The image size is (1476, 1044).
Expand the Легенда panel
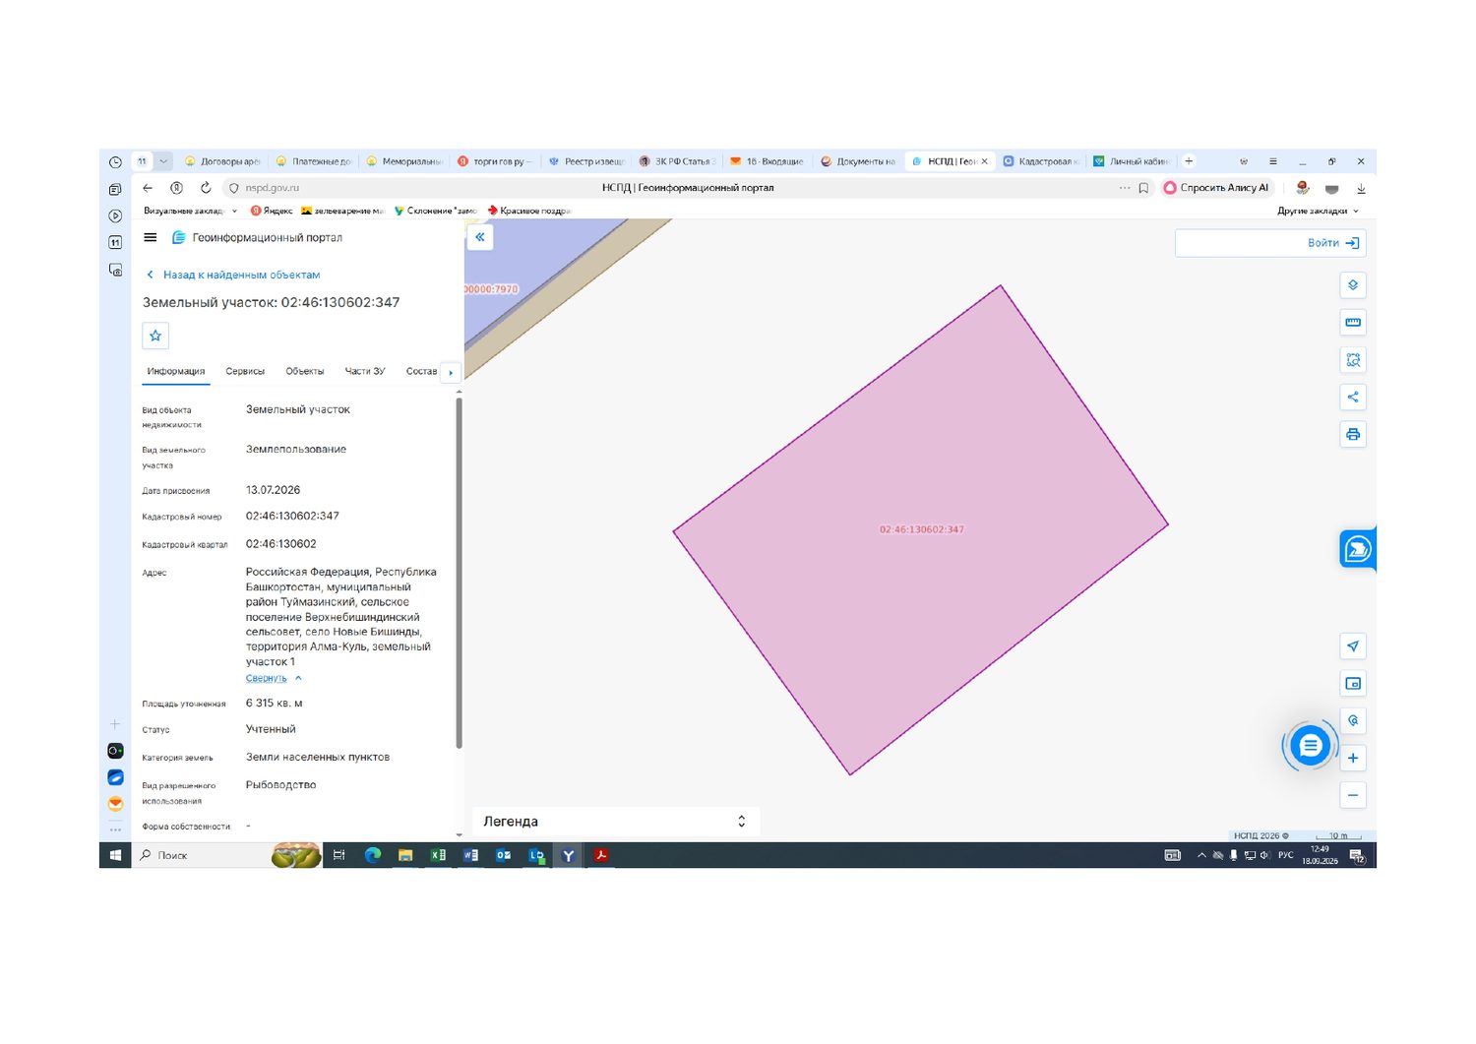(x=616, y=822)
